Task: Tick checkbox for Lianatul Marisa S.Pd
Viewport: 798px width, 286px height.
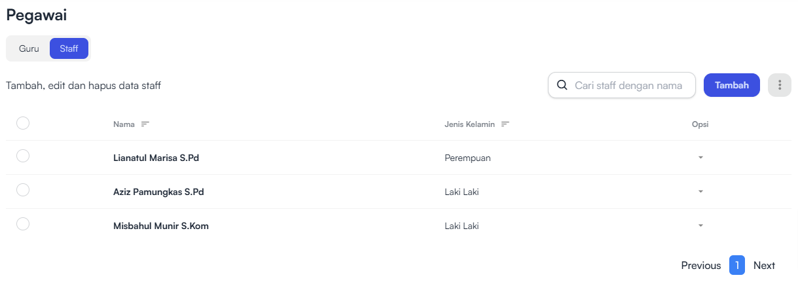Action: 23,156
